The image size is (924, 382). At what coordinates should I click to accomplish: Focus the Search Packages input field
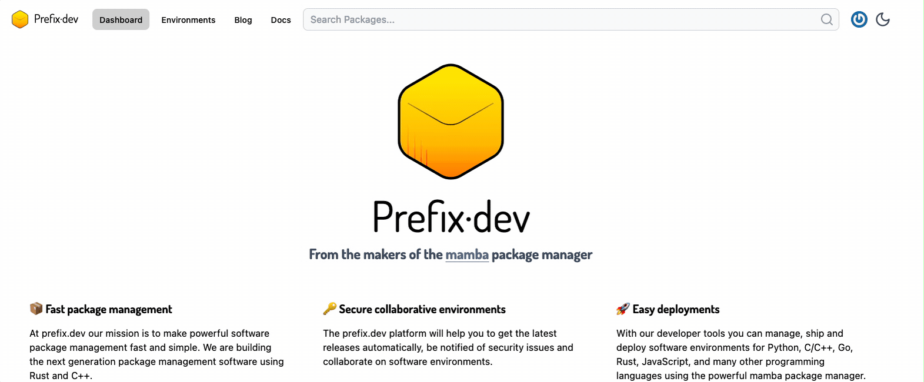[571, 19]
